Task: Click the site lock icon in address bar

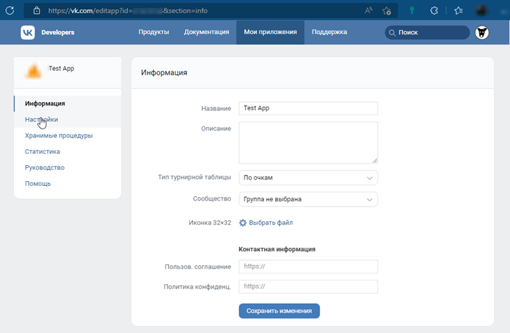Action: (37, 10)
